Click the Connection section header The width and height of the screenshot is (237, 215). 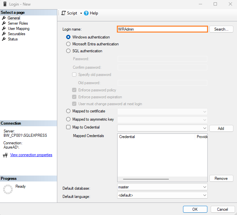[x=28, y=123]
